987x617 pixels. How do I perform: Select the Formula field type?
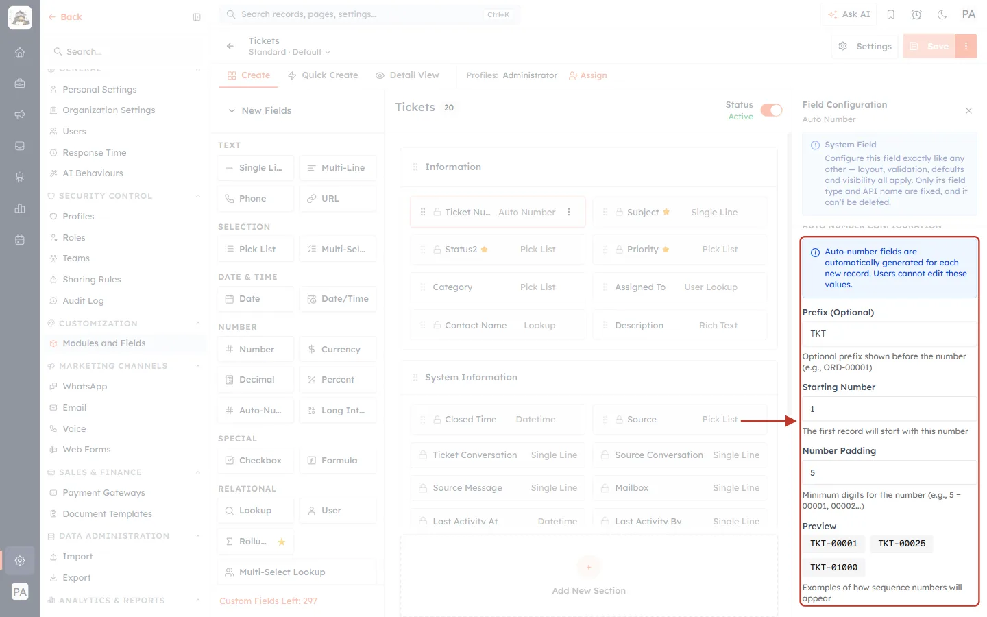(338, 461)
